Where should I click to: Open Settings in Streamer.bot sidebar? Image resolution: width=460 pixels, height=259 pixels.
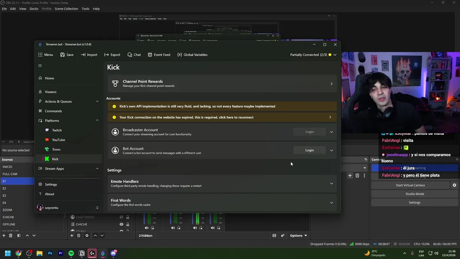click(68, 184)
